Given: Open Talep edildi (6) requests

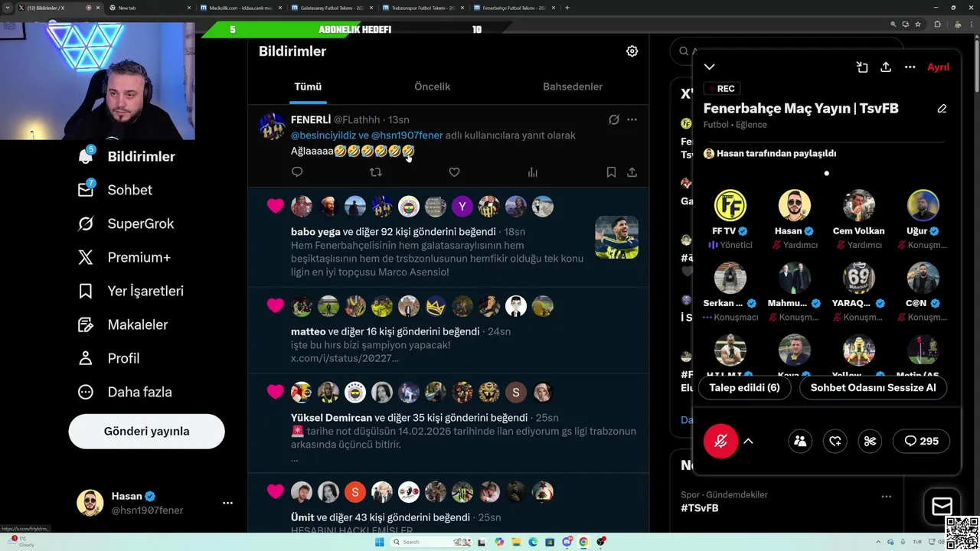Looking at the screenshot, I should pos(744,387).
